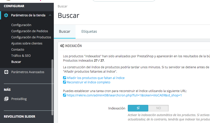Open Configuración de Productos menu item

31,37
